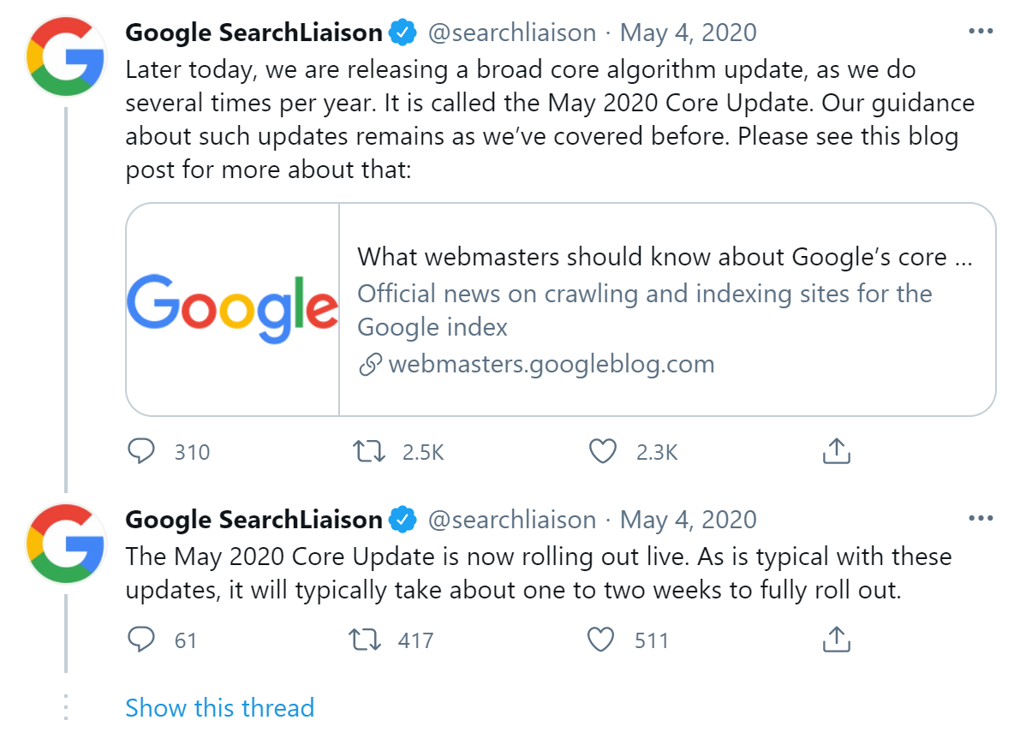The height and width of the screenshot is (738, 1020).
Task: Open the webmasters.googleblog.com link card
Action: coord(666,310)
